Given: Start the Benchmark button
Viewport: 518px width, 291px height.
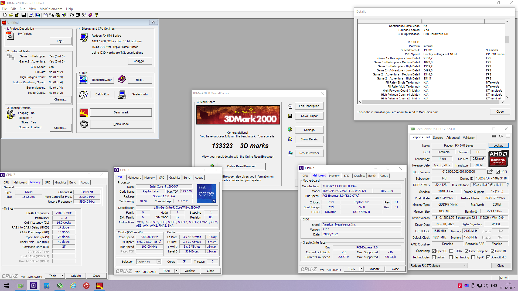Looking at the screenshot, I should 121,112.
